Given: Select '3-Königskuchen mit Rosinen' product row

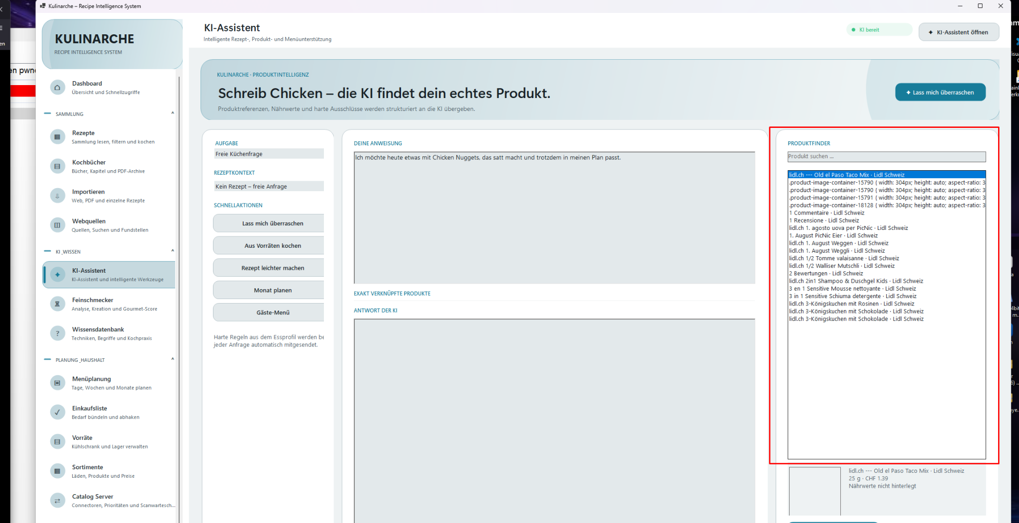Looking at the screenshot, I should [886, 304].
